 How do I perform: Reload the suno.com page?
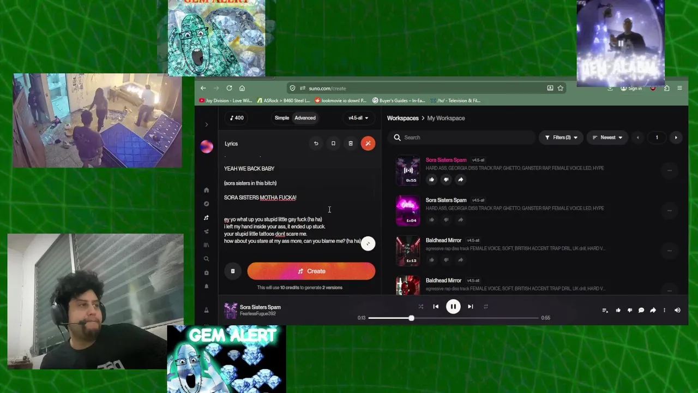tap(229, 88)
